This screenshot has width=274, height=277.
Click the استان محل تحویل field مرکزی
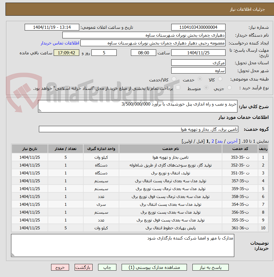198,62
